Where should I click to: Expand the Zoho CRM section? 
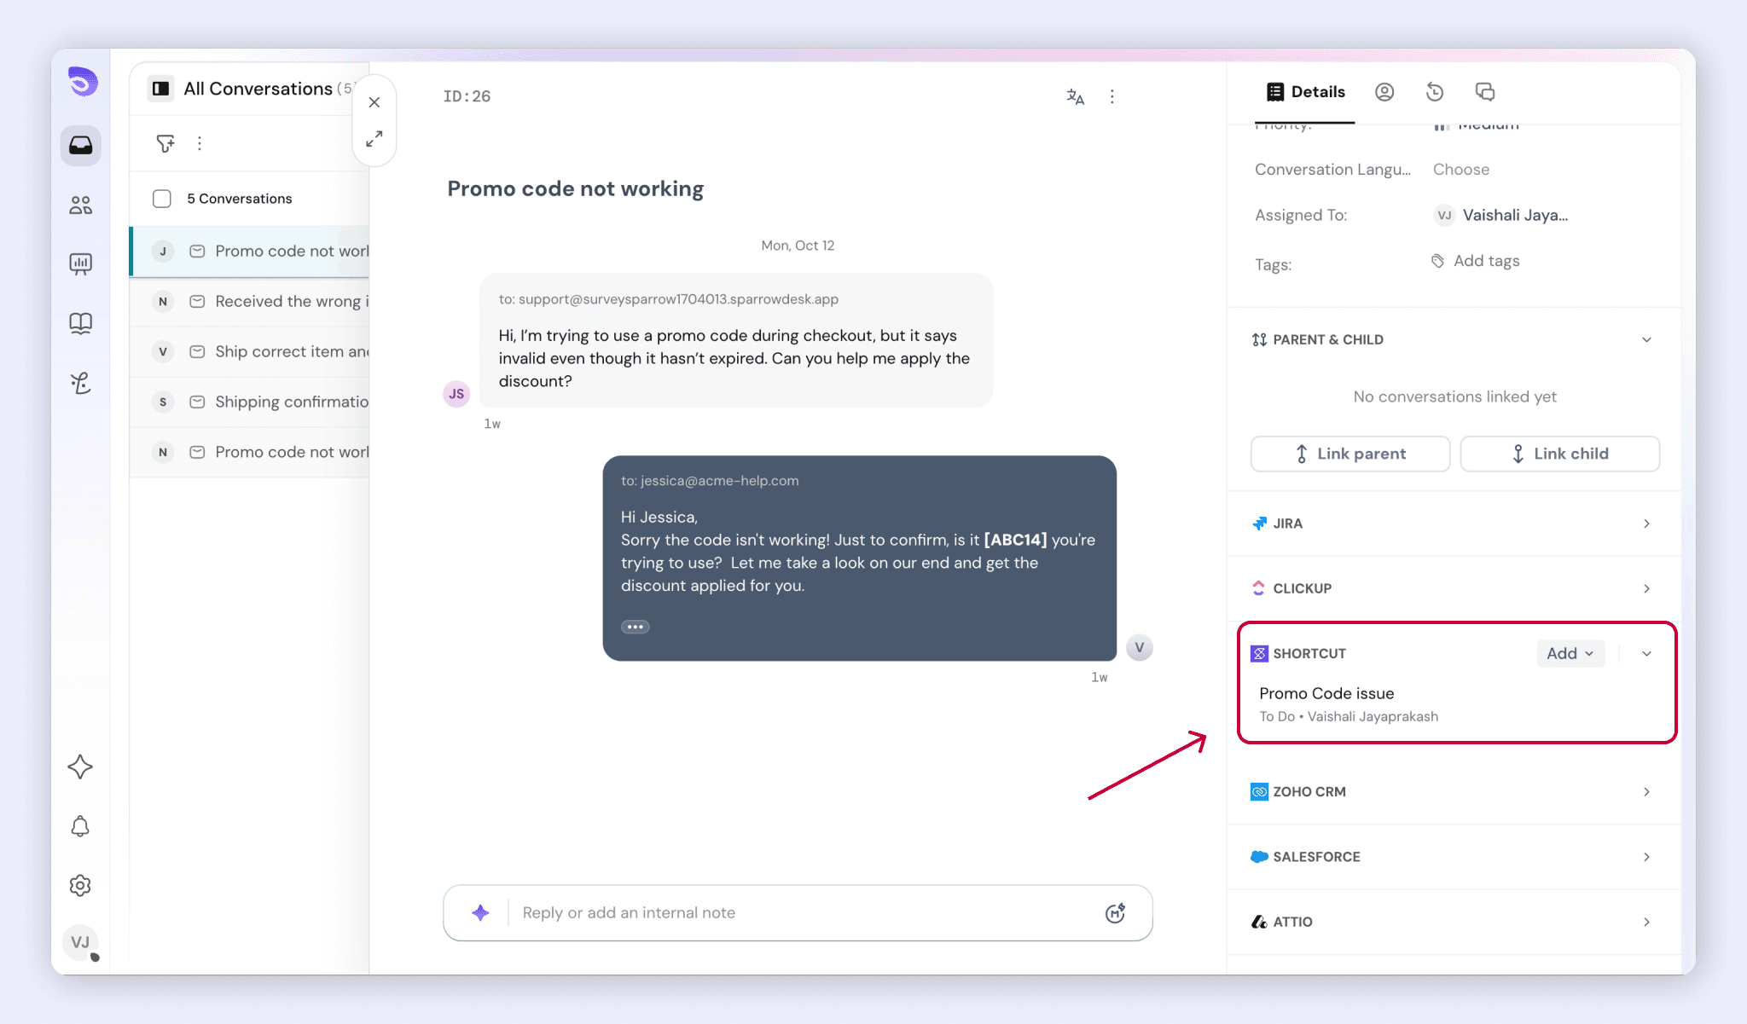point(1646,792)
